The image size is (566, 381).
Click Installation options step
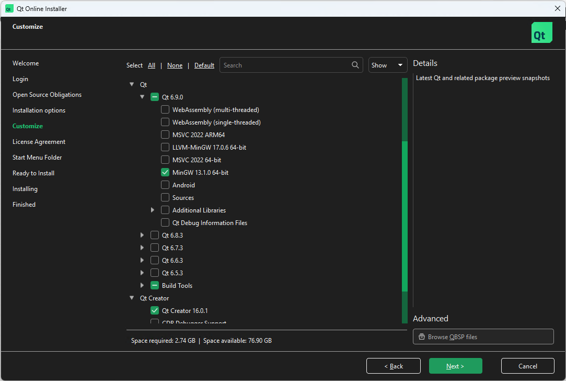(39, 110)
